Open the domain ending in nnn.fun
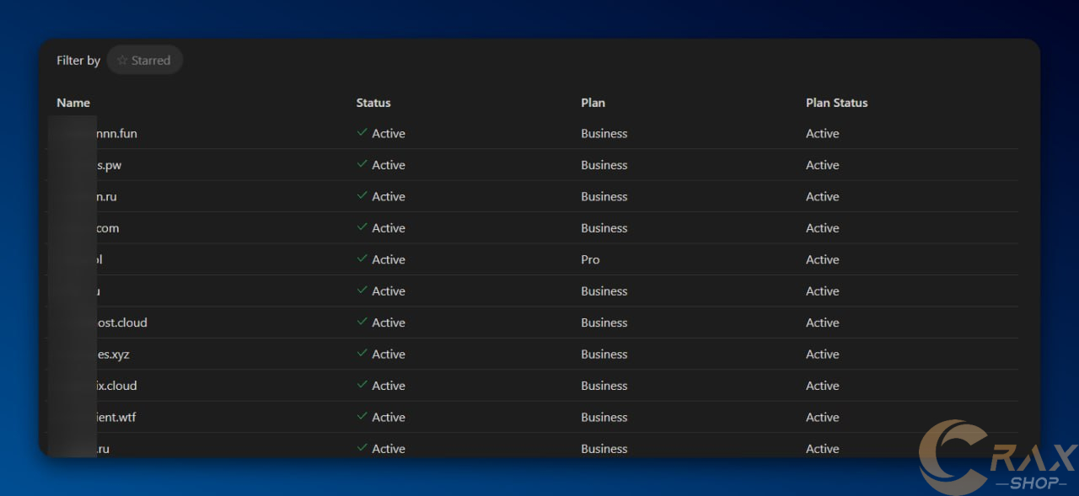 [x=116, y=133]
